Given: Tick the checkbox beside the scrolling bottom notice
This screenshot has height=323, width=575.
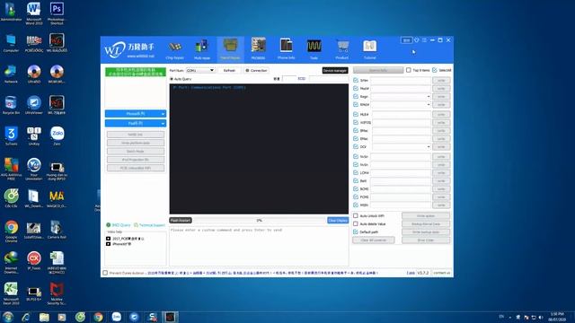Looking at the screenshot, I should (105, 273).
